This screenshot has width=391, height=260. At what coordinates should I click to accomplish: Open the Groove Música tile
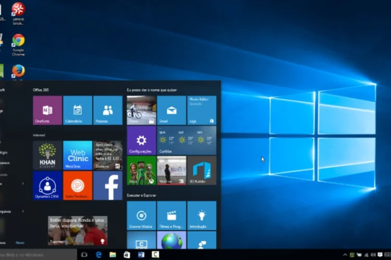tap(141, 215)
